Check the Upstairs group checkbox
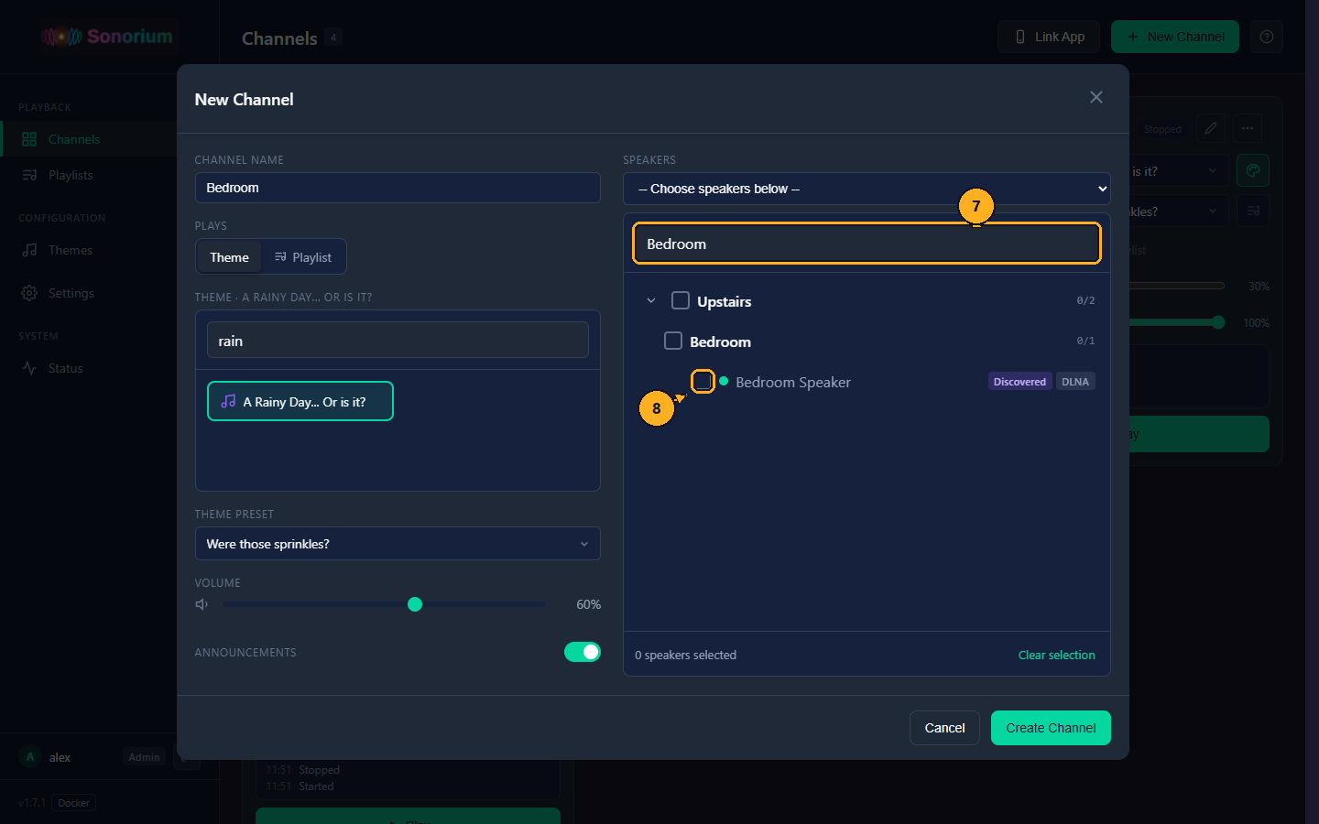Screen dimensions: 1319x824 681,300
